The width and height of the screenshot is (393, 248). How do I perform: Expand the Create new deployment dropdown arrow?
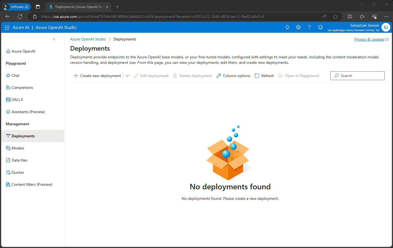[127, 76]
